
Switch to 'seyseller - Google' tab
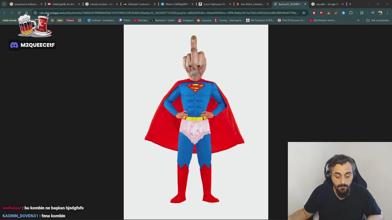[327, 4]
